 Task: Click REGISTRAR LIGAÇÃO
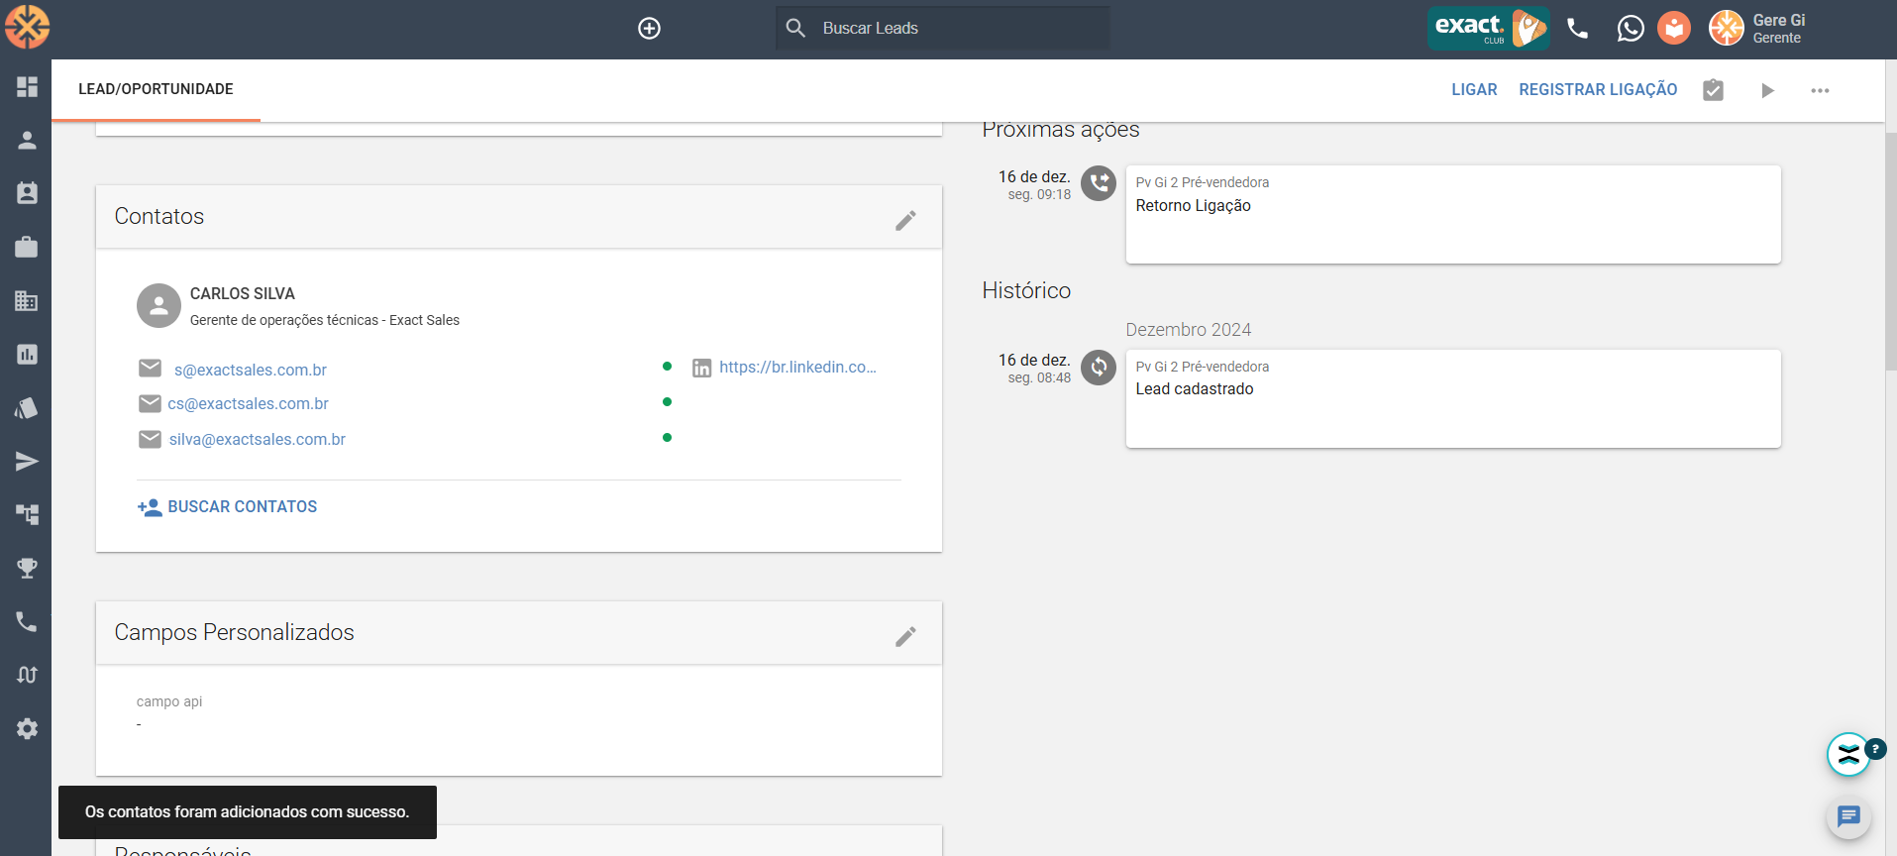point(1598,89)
